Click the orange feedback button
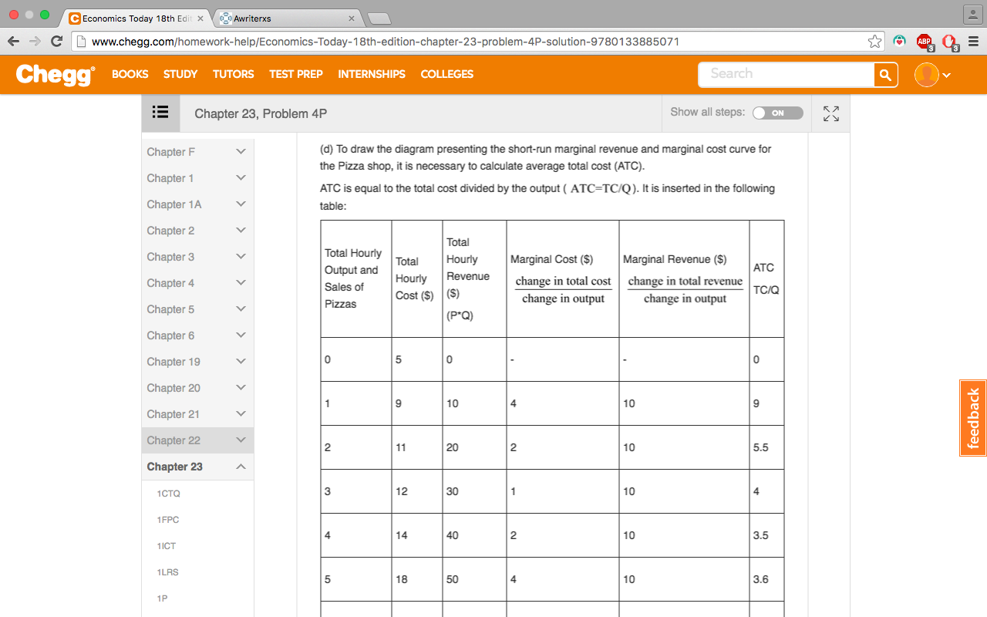Screen dimensions: 987x617 coord(973,418)
